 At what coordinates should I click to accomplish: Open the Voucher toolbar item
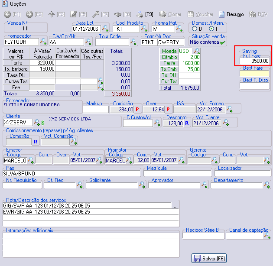coord(201,14)
